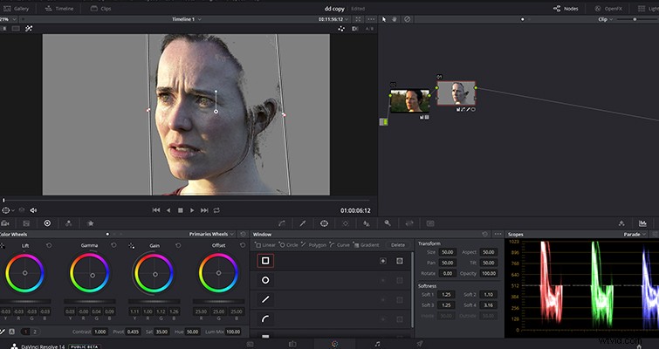Switch to the Gallery panel
659x349 pixels.
[17, 9]
